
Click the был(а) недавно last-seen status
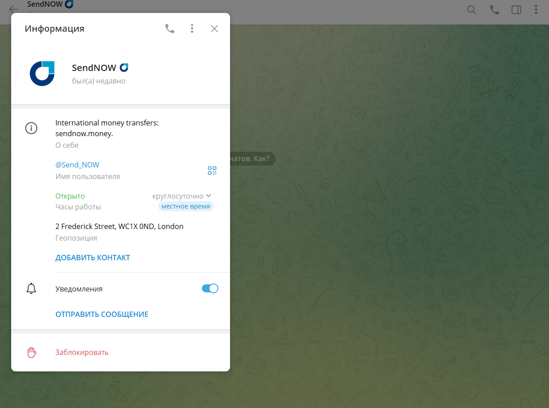[x=99, y=81]
